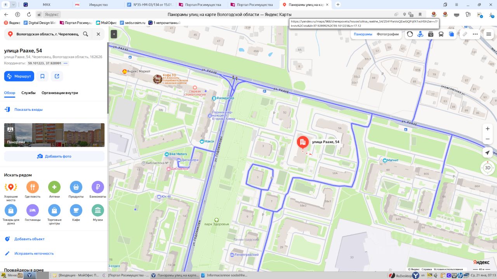
Task: Click the search magnifier in the sidebar
Action: 86,34
